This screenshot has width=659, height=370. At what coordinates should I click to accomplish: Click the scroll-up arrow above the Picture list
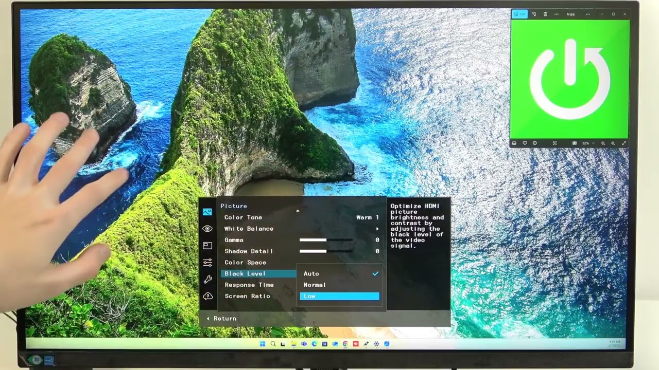coord(297,211)
